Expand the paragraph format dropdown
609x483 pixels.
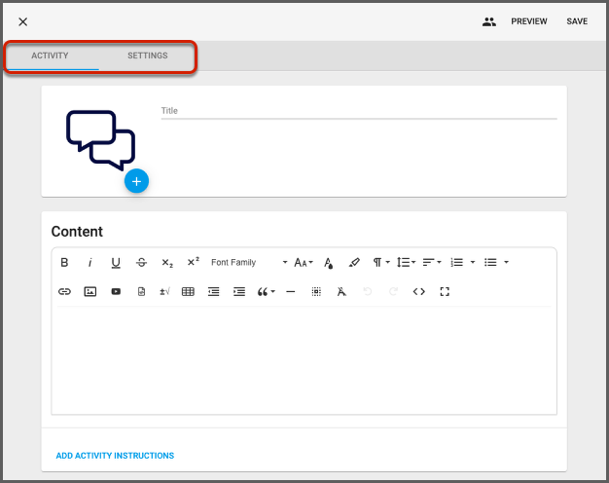pos(381,262)
